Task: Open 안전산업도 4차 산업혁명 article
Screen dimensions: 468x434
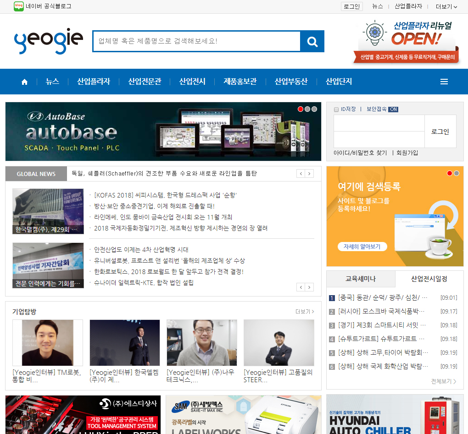Action: click(141, 250)
